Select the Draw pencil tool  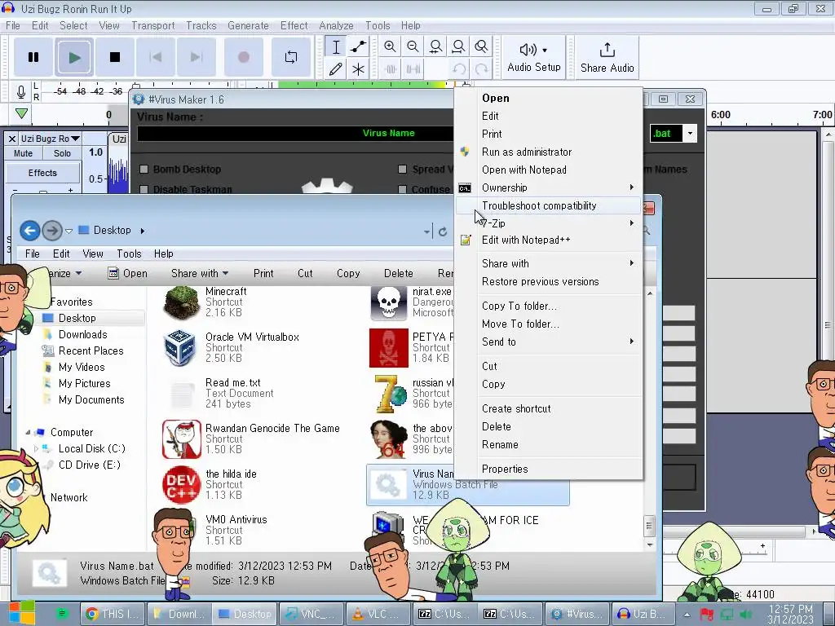click(x=336, y=69)
